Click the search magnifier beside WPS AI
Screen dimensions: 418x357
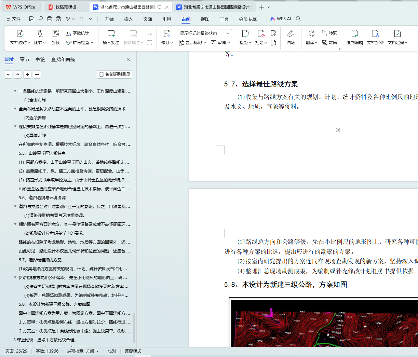[x=298, y=19]
